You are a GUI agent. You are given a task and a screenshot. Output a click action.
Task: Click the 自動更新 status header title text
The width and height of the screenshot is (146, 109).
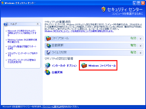[58, 45]
